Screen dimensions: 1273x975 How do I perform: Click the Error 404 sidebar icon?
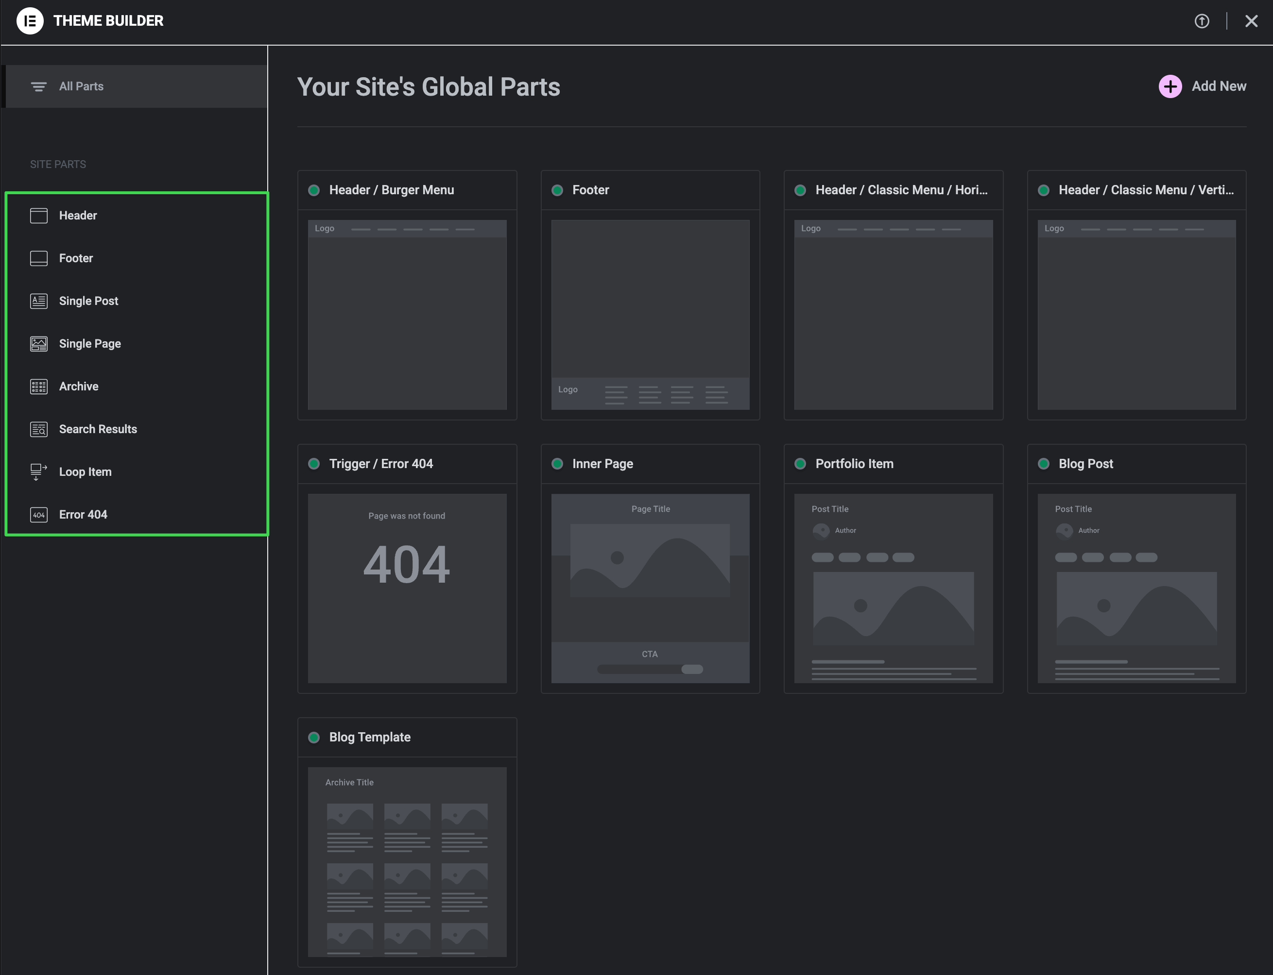click(x=39, y=515)
